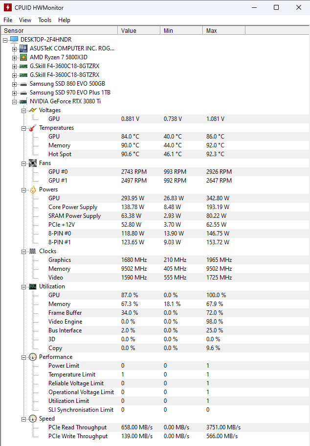Click the Performance gauge icon

33,357
